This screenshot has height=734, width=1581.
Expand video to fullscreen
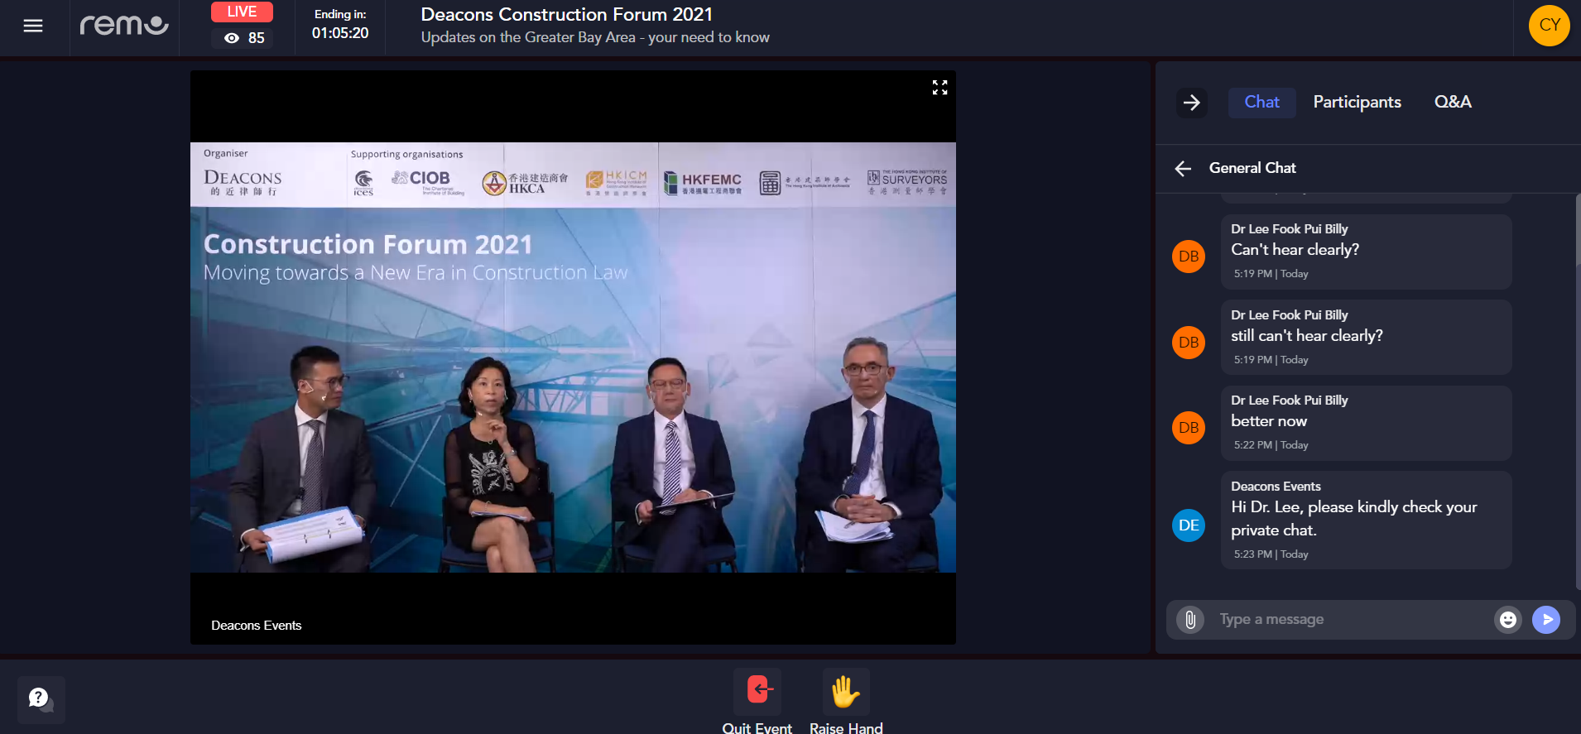(939, 88)
